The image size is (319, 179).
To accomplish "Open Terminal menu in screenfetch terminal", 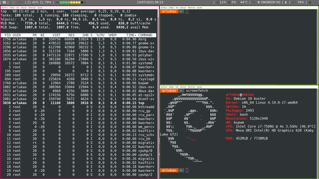I will [x=191, y=87].
